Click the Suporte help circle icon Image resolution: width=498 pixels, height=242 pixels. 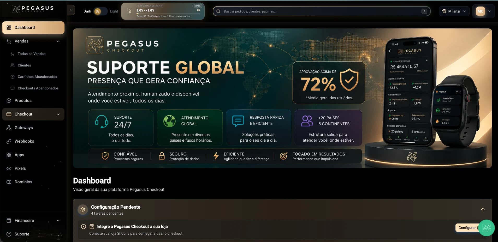tap(9, 234)
